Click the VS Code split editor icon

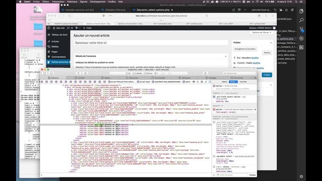pyautogui.click(x=239, y=10)
